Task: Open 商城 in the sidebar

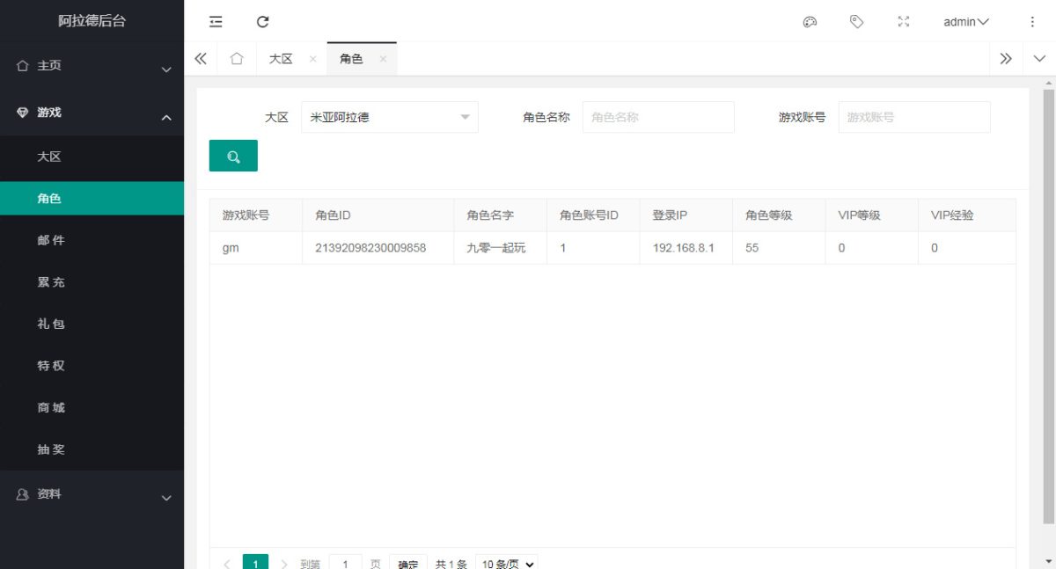Action: click(92, 407)
